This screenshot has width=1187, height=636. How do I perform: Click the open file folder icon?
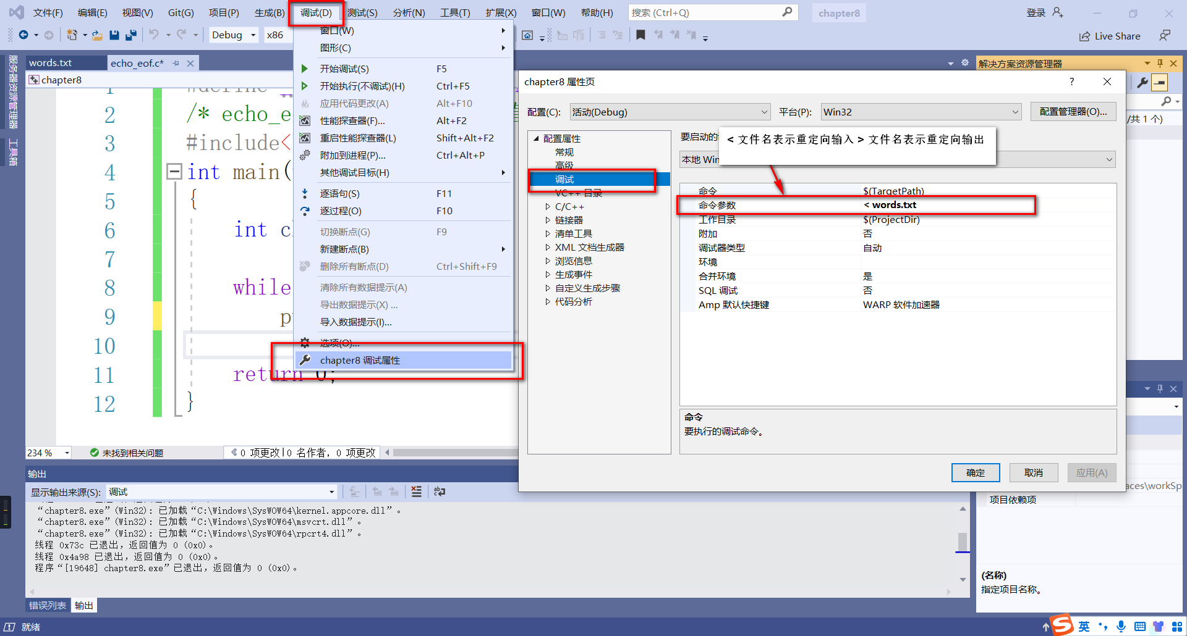pyautogui.click(x=97, y=35)
